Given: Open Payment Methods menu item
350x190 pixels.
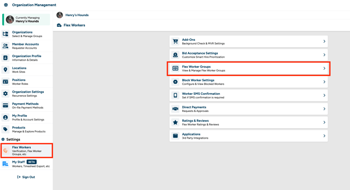Looking at the screenshot, I should coord(27,106).
